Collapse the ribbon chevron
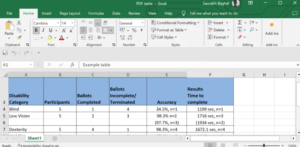Image resolution: width=300 pixels, height=147 pixels. pyautogui.click(x=298, y=45)
